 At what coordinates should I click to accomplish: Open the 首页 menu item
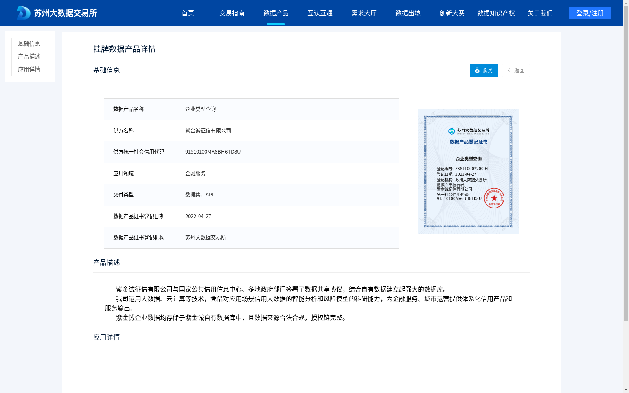coord(188,13)
